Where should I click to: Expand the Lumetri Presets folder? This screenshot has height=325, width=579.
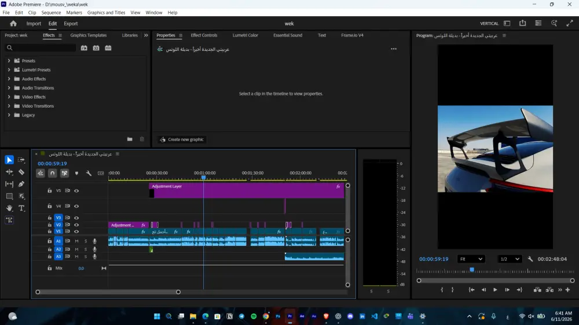(x=9, y=70)
